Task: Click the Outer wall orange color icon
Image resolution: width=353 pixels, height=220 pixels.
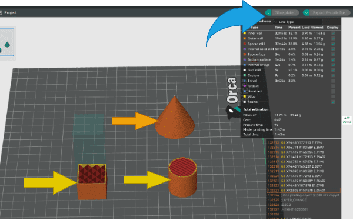Action: coord(245,38)
